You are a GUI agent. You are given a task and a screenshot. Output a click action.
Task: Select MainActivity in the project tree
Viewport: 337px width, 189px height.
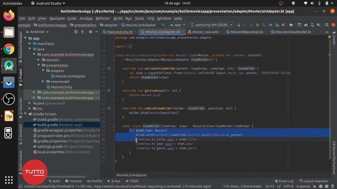tap(62, 87)
